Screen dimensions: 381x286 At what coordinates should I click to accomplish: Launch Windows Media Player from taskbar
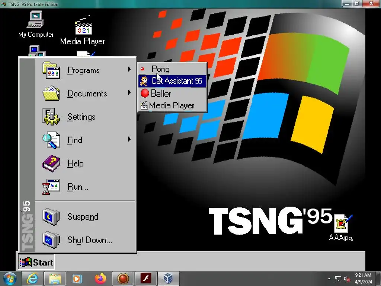pos(77,279)
